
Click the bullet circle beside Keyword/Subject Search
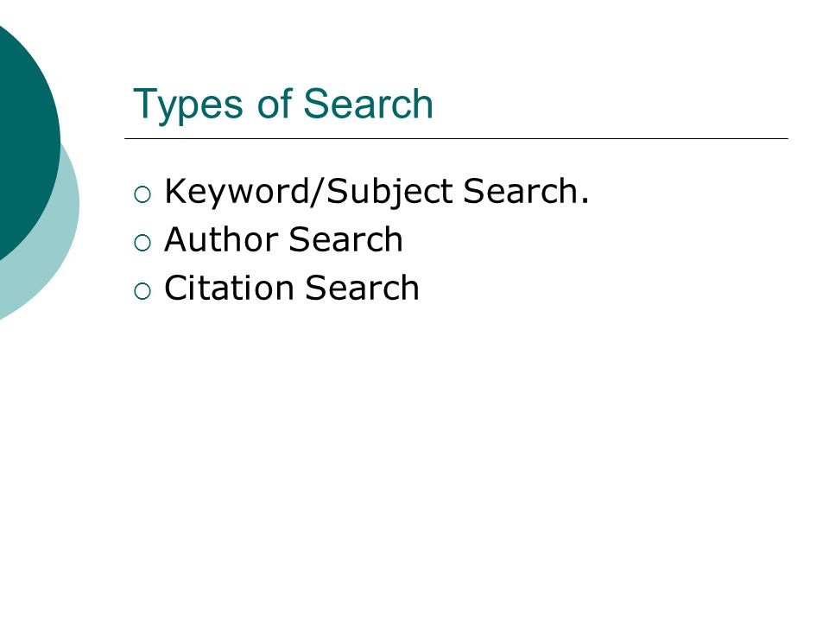coord(142,194)
